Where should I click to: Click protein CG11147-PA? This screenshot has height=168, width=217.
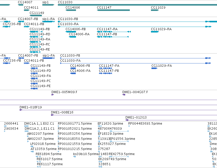coord(106,68)
